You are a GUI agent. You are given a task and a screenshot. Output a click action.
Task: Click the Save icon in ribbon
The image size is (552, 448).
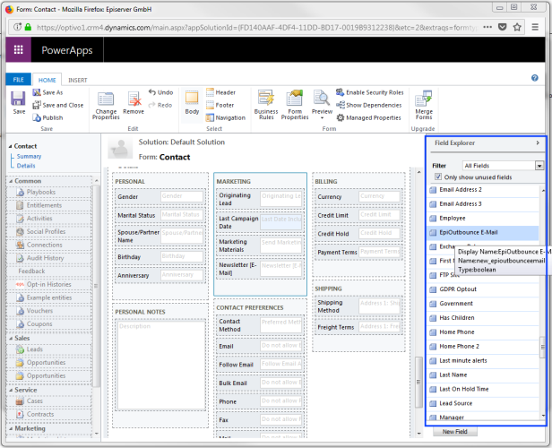(19, 99)
